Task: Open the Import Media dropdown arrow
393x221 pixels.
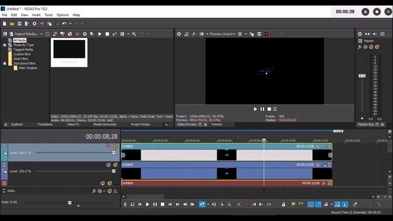Action: coord(41,34)
